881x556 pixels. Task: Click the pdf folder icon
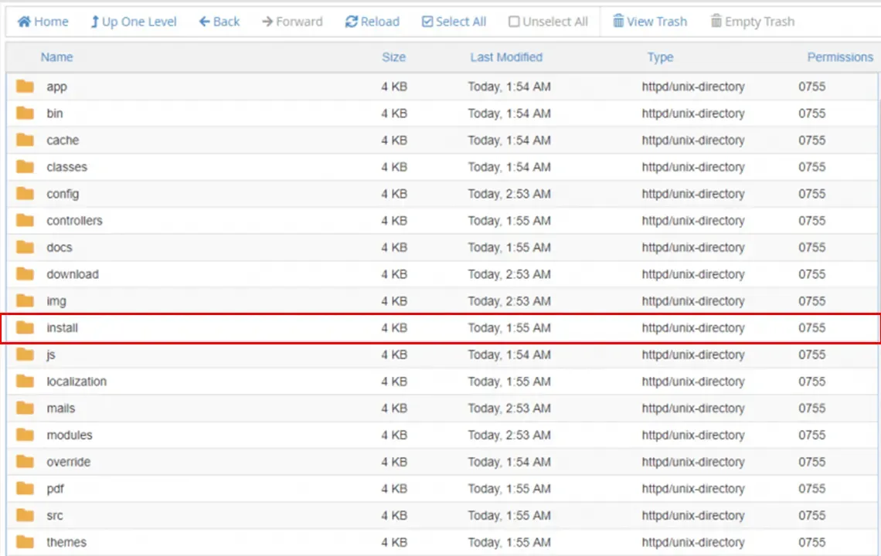[x=25, y=489]
